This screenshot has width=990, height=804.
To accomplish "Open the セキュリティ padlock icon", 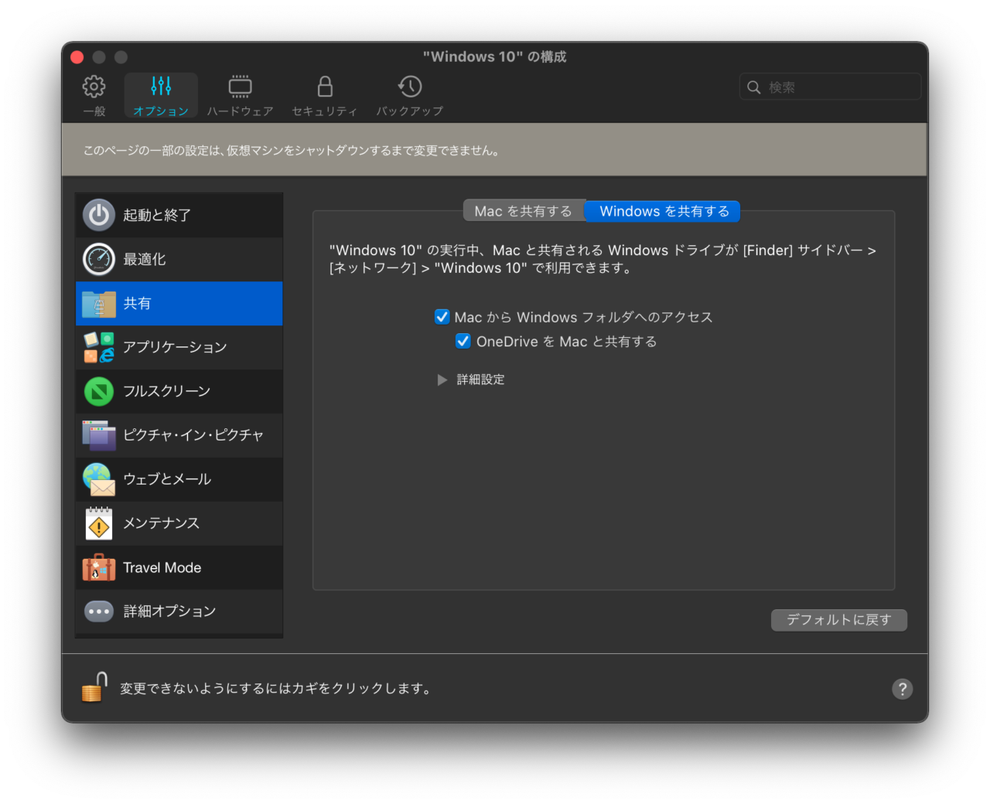I will point(325,86).
